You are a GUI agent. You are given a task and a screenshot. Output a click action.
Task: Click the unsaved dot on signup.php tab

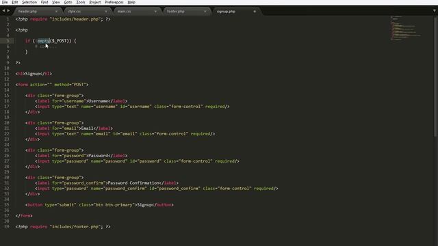(x=255, y=12)
